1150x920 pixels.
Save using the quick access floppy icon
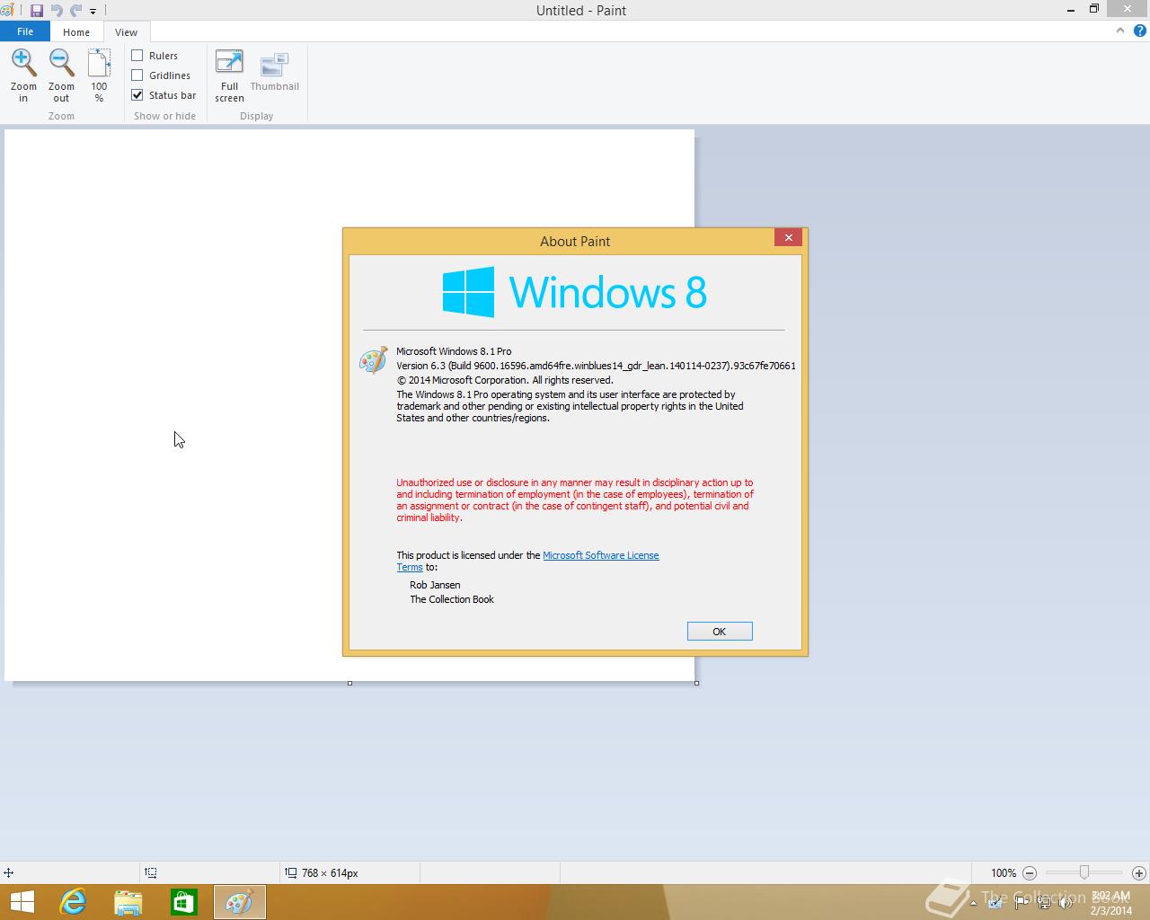[37, 11]
